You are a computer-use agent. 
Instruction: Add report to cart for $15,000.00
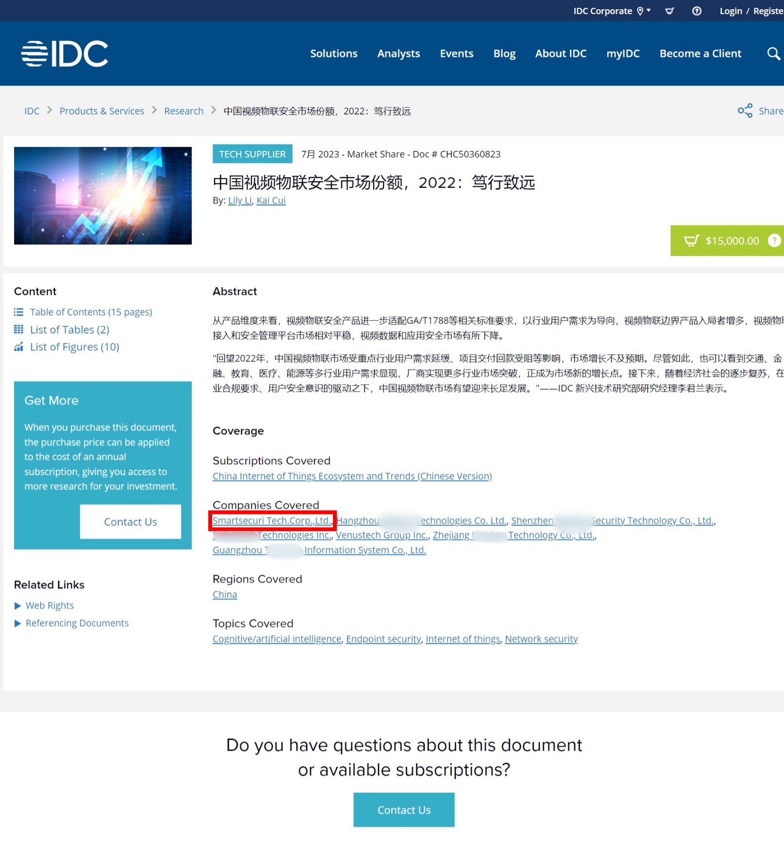click(727, 240)
